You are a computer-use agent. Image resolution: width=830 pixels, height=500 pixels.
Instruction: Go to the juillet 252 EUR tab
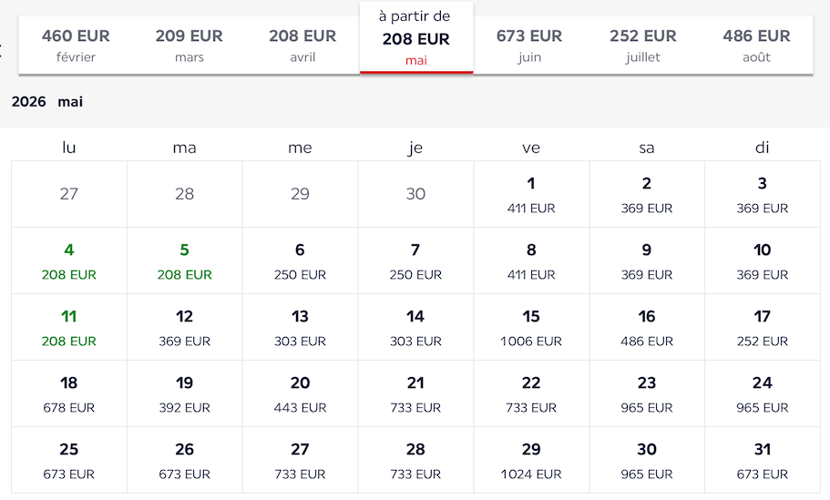(x=642, y=46)
